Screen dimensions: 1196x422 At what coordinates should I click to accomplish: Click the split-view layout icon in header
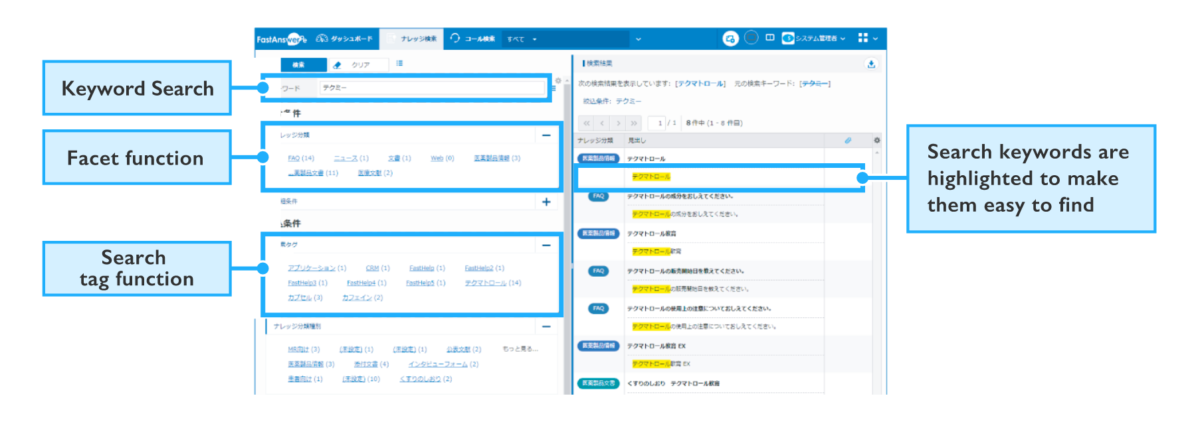point(769,38)
